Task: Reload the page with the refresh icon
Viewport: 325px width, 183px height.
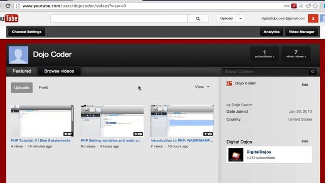Action: 8,6
